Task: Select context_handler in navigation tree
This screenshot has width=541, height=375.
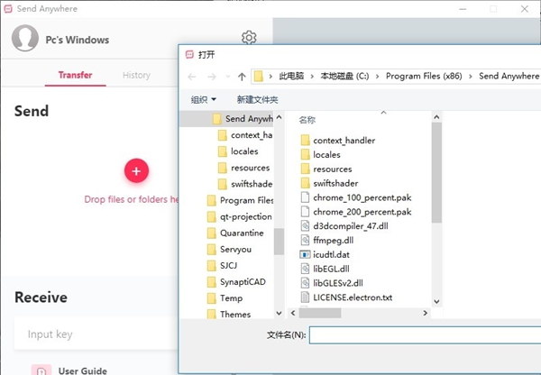Action: click(x=245, y=135)
